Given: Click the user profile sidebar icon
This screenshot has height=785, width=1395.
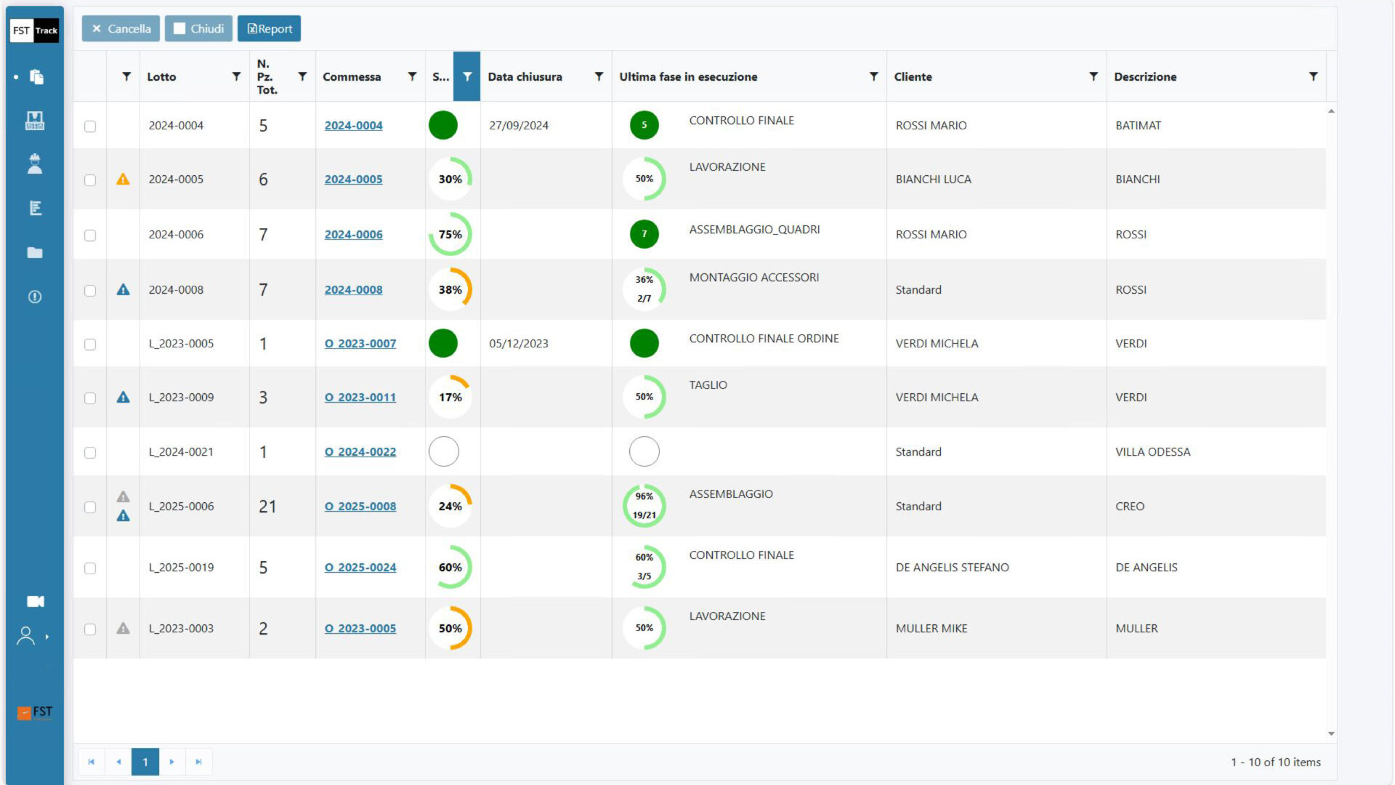Looking at the screenshot, I should coord(26,637).
